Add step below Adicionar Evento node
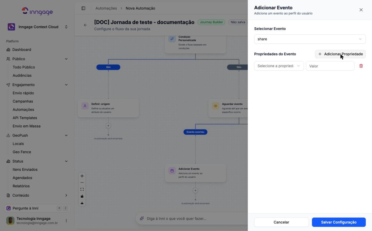The width and height of the screenshot is (372, 231). tap(195, 190)
